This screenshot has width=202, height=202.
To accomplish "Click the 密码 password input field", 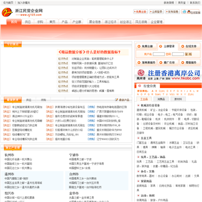I will pos(178,54).
